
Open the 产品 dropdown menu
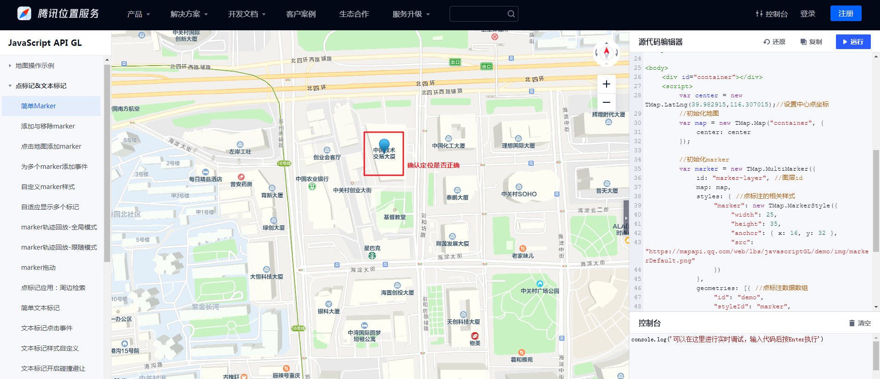point(139,14)
